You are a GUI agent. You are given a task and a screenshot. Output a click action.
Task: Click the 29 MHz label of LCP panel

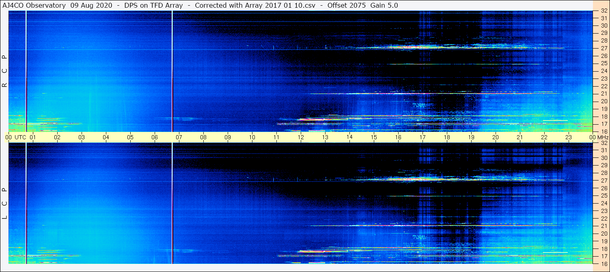click(x=604, y=166)
